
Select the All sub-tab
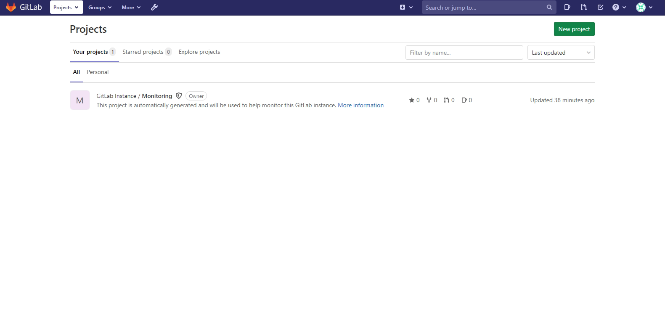coord(76,72)
